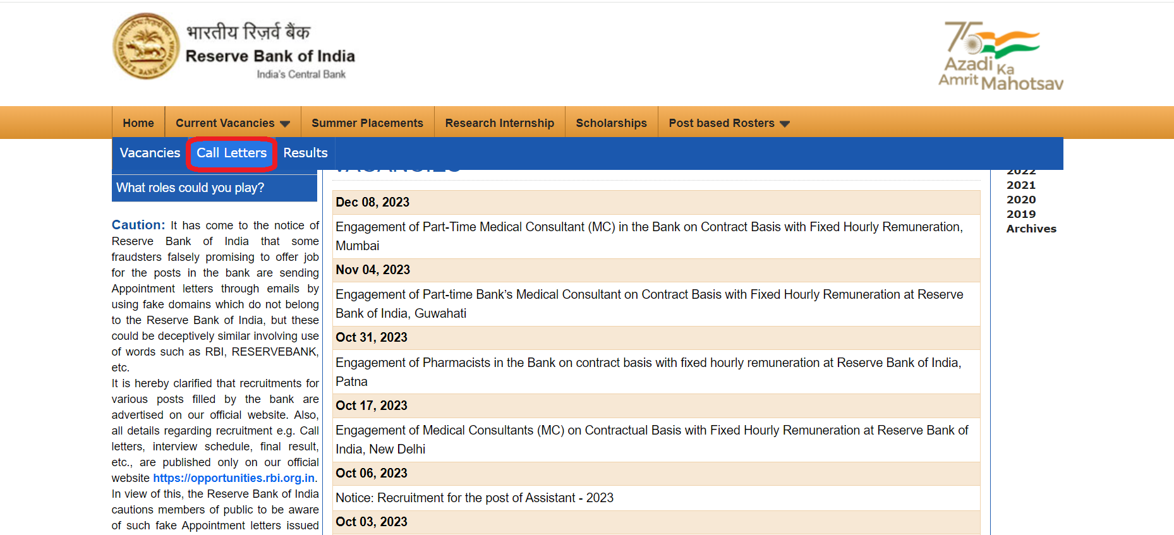Click the Azadi Ka Amrit Mahotsav logo

(x=1000, y=56)
